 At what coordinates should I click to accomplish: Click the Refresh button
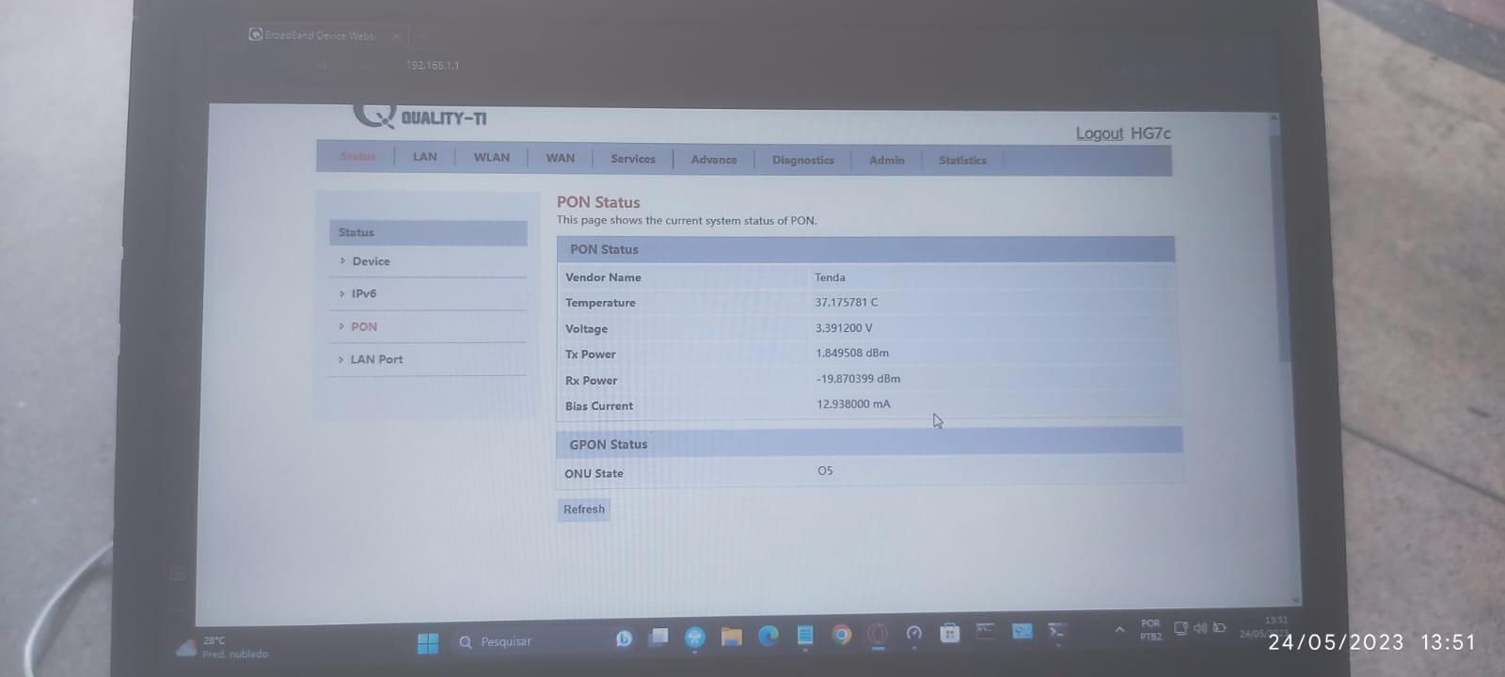point(583,510)
